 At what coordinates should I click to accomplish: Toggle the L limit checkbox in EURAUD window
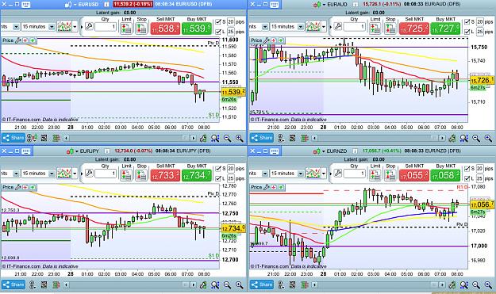467,32
